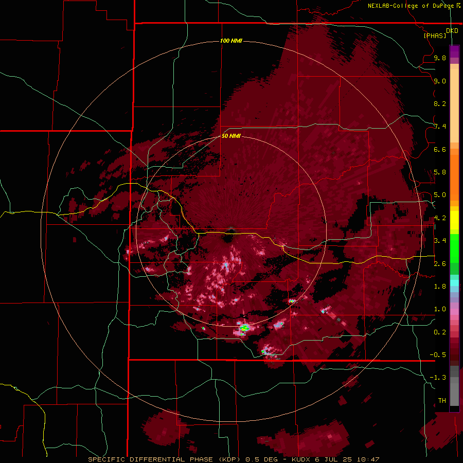Select the 5.8 value on color scale
Viewport: 463px width, 463px height.
pyautogui.click(x=440, y=172)
